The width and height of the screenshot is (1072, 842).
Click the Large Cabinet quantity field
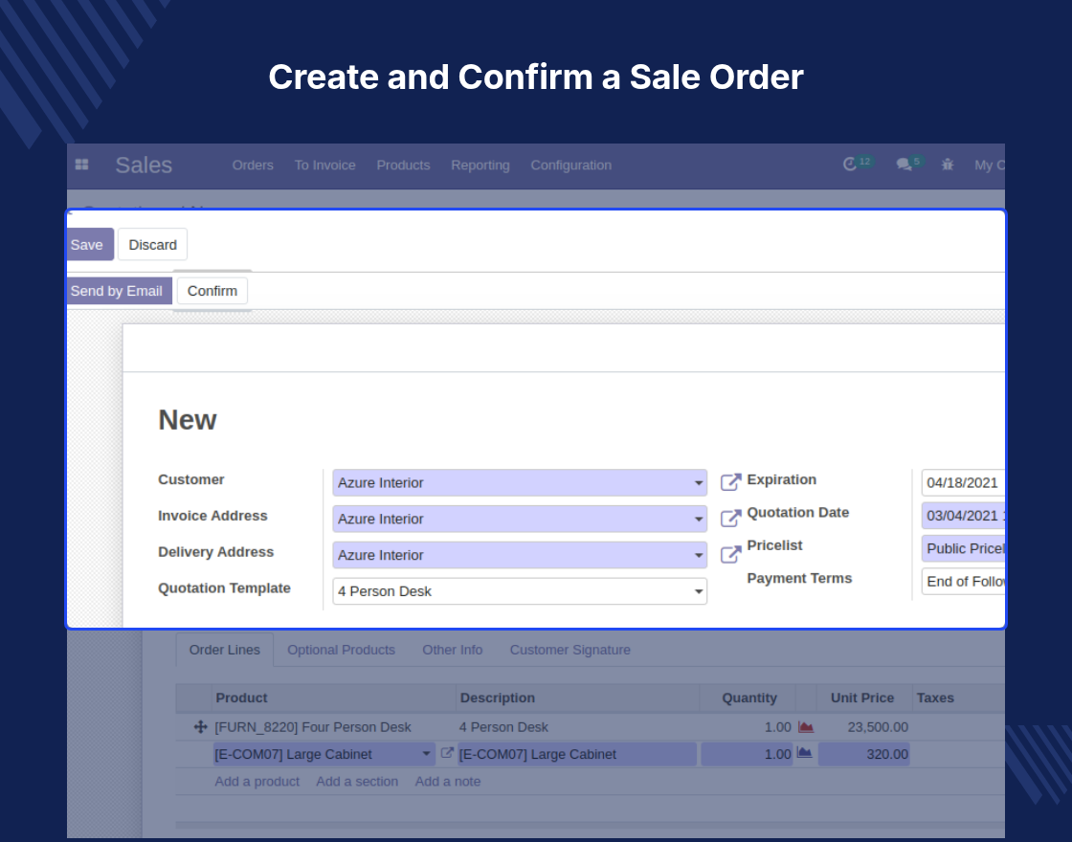[x=747, y=754]
